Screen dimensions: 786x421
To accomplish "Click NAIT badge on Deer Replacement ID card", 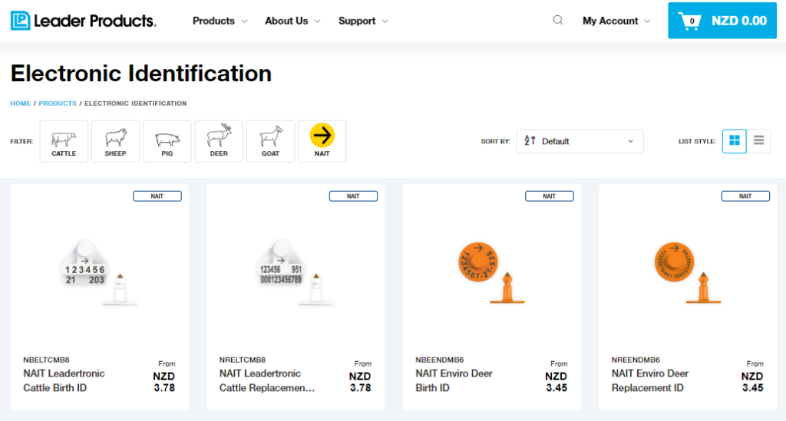I will point(745,196).
